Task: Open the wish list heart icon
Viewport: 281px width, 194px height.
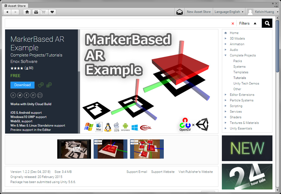Action: pyautogui.click(x=52, y=12)
